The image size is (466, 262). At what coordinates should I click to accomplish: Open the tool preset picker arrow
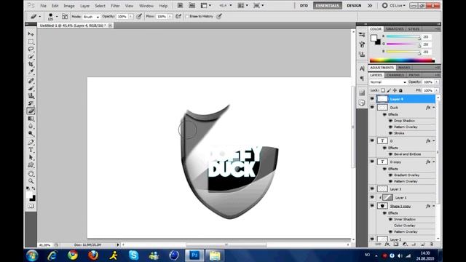pos(40,17)
